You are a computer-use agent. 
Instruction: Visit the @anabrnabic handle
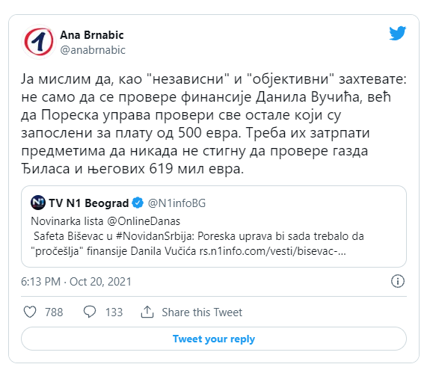93,50
